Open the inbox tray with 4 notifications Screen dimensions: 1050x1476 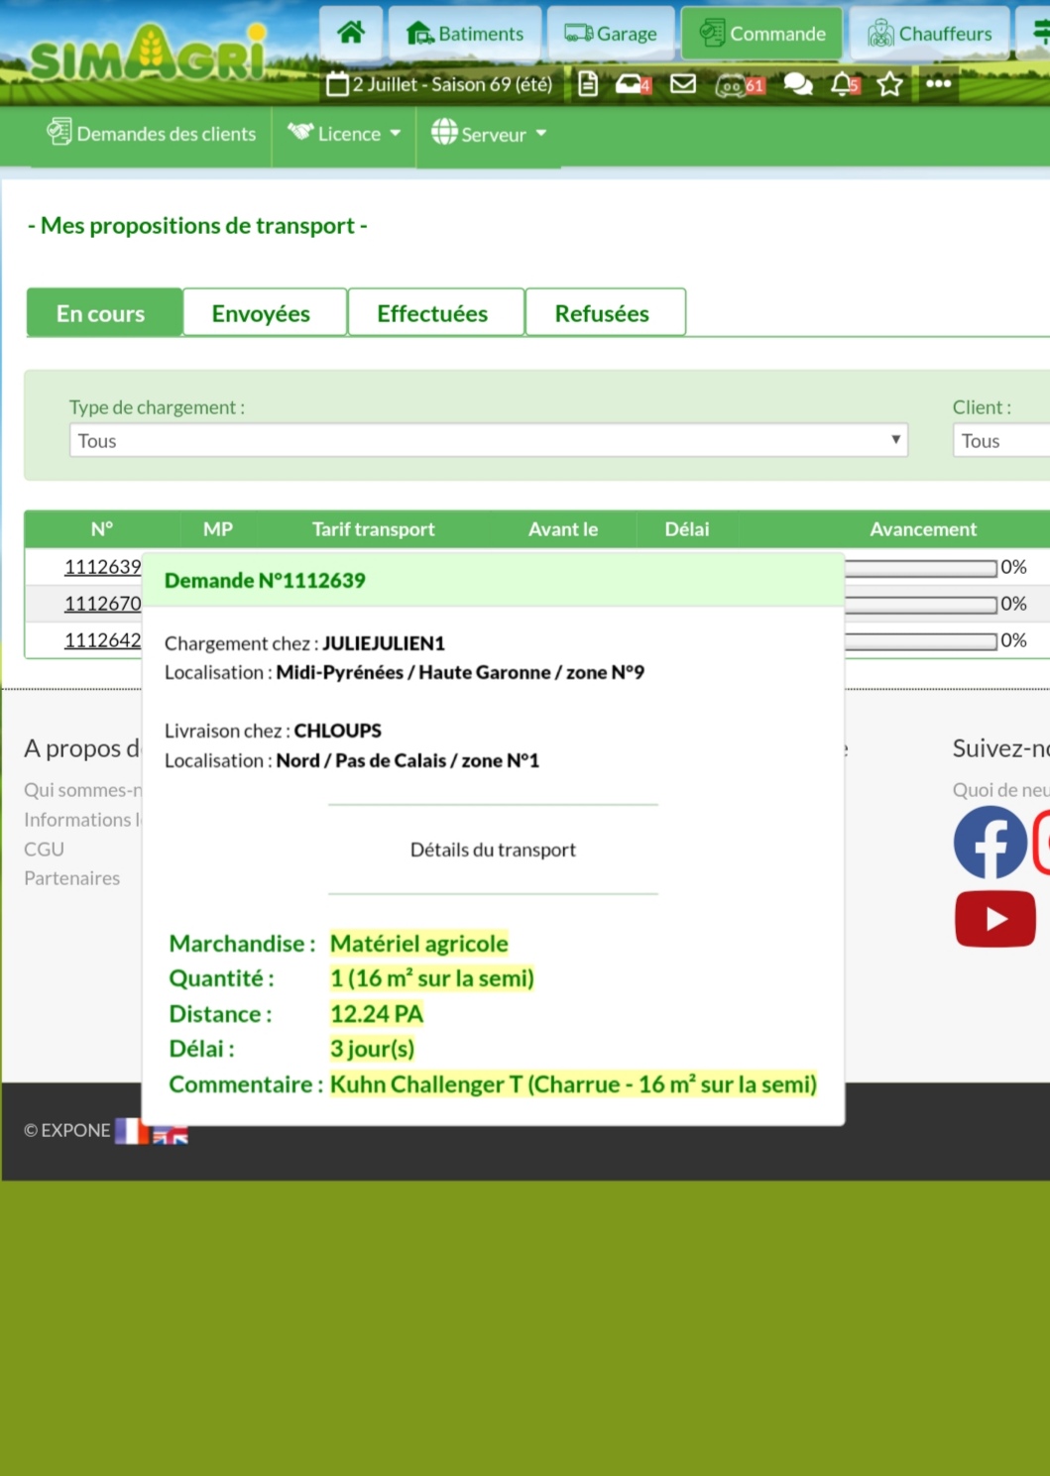[632, 84]
